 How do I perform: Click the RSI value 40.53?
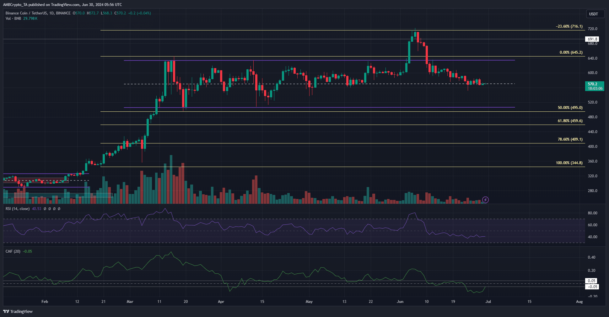click(x=36, y=209)
